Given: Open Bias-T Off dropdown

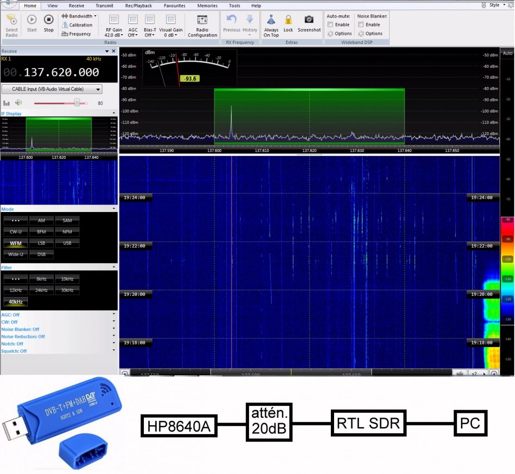Looking at the screenshot, I should pos(150,25).
